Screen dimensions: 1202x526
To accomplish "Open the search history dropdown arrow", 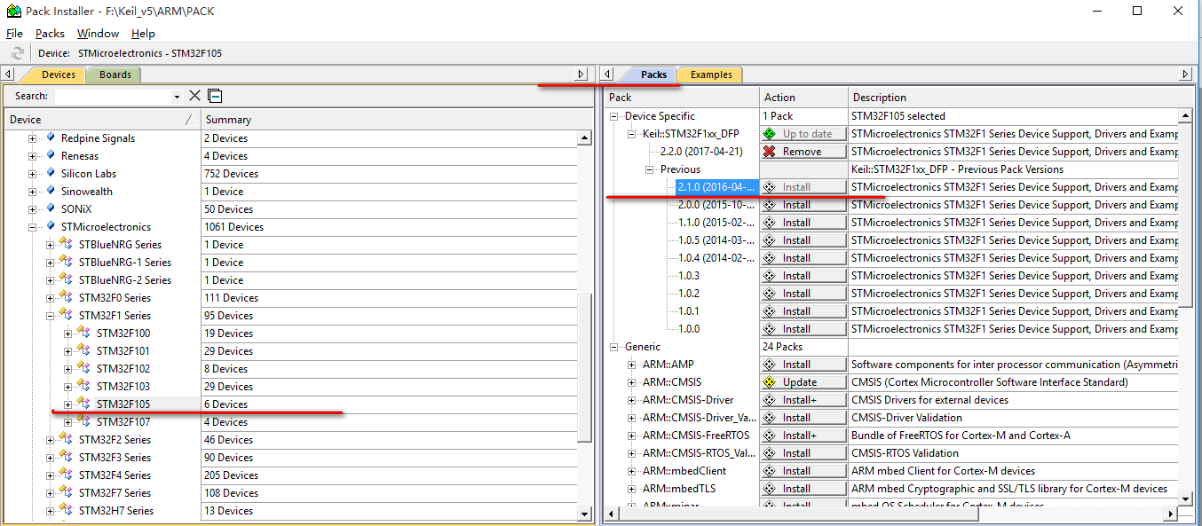I will pyautogui.click(x=177, y=97).
